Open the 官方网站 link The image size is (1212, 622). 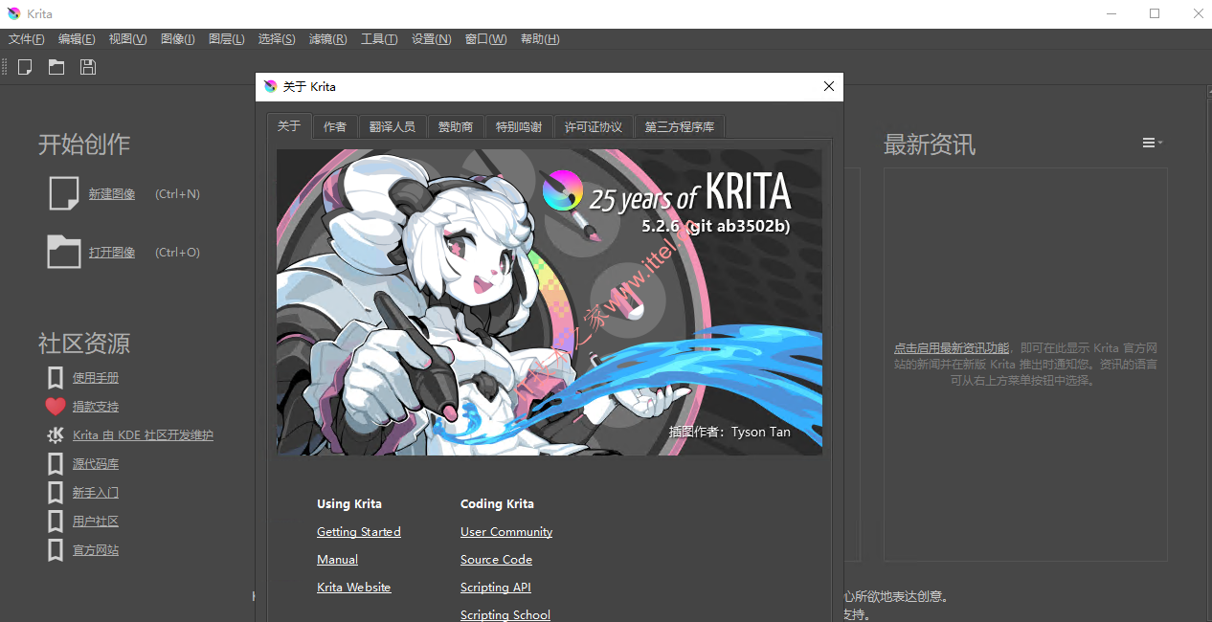tap(96, 550)
